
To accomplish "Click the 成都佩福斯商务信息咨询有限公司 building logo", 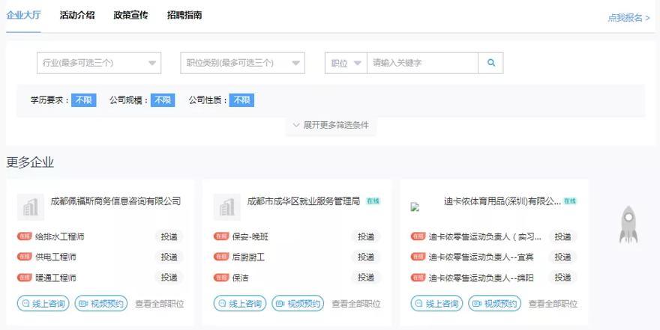I will tap(30, 207).
